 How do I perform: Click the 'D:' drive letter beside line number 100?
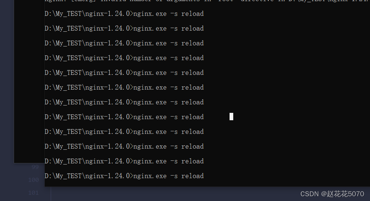point(48,176)
